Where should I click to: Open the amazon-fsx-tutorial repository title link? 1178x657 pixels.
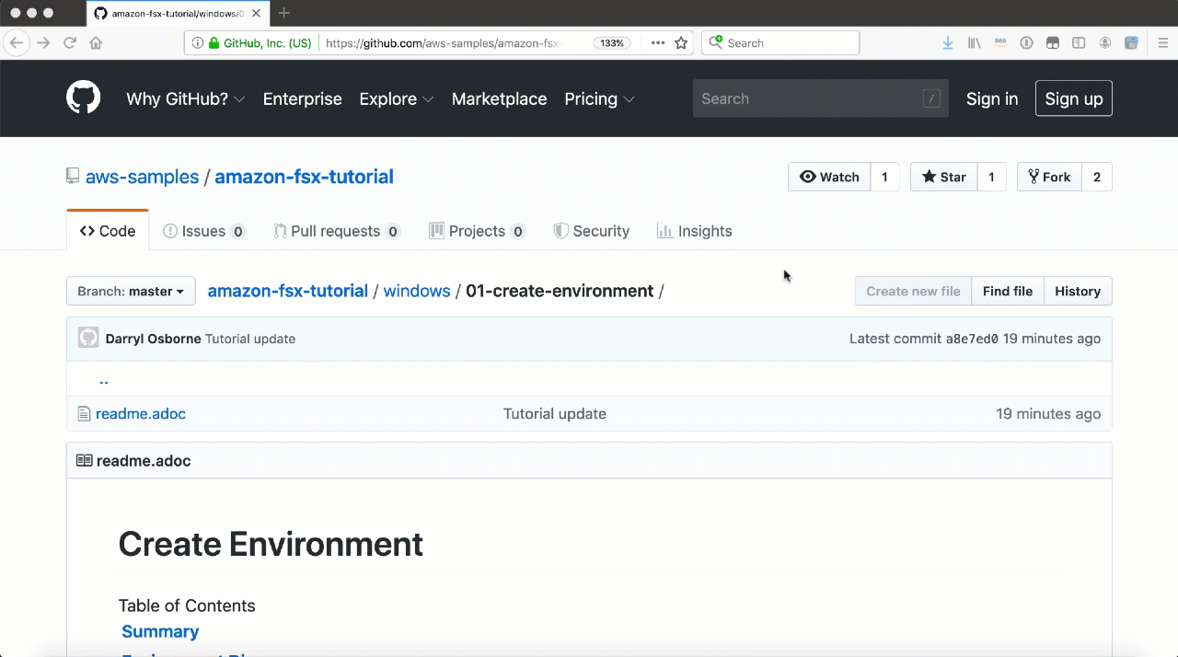tap(304, 177)
